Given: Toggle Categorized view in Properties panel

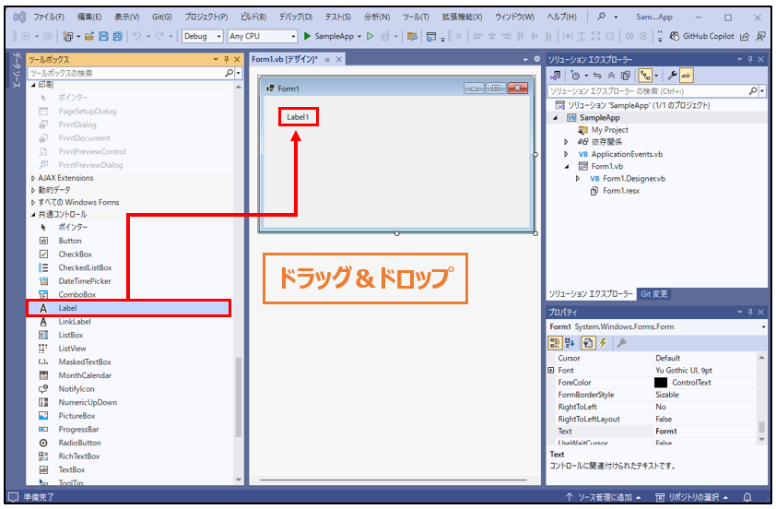Looking at the screenshot, I should tap(556, 342).
